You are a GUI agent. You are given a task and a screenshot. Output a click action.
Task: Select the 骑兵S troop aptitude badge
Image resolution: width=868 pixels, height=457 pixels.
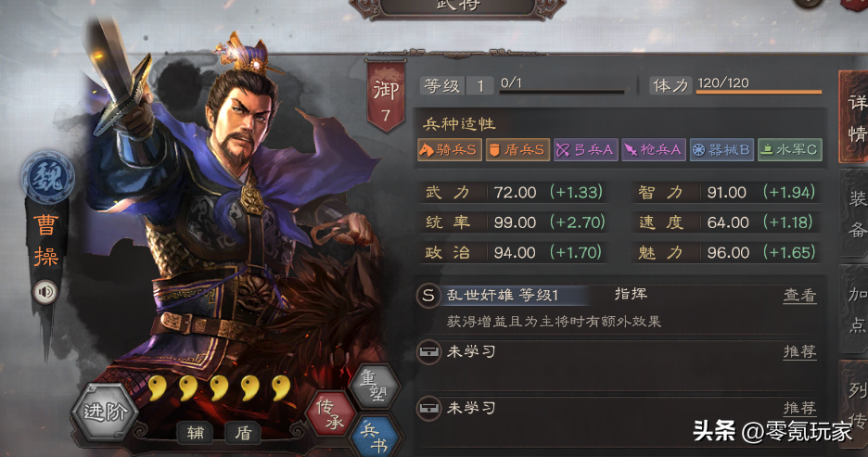tap(450, 149)
